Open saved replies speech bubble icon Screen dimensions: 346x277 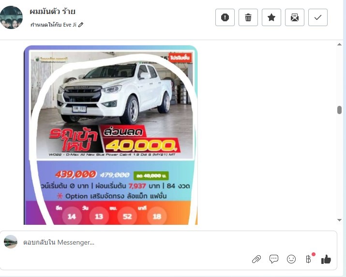(x=274, y=259)
